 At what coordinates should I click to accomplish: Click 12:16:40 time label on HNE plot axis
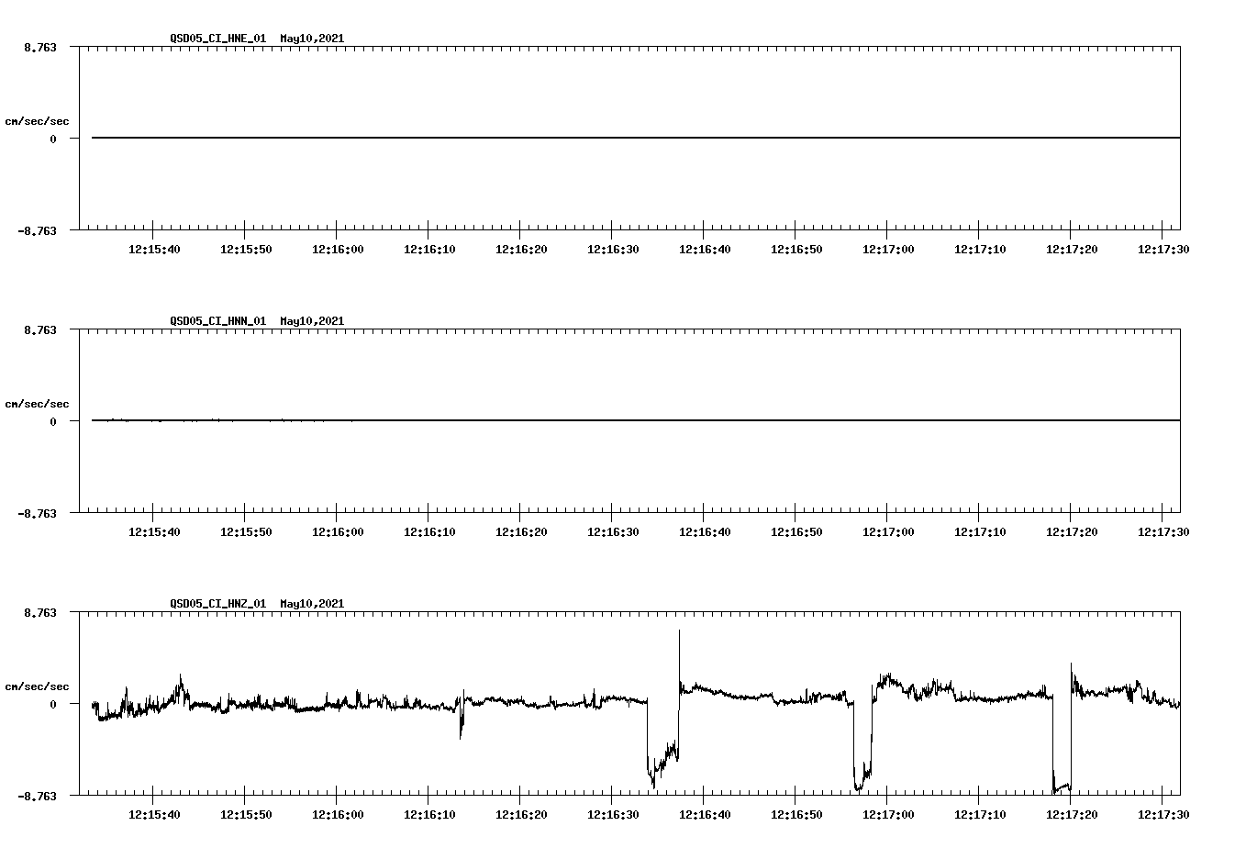coord(705,249)
